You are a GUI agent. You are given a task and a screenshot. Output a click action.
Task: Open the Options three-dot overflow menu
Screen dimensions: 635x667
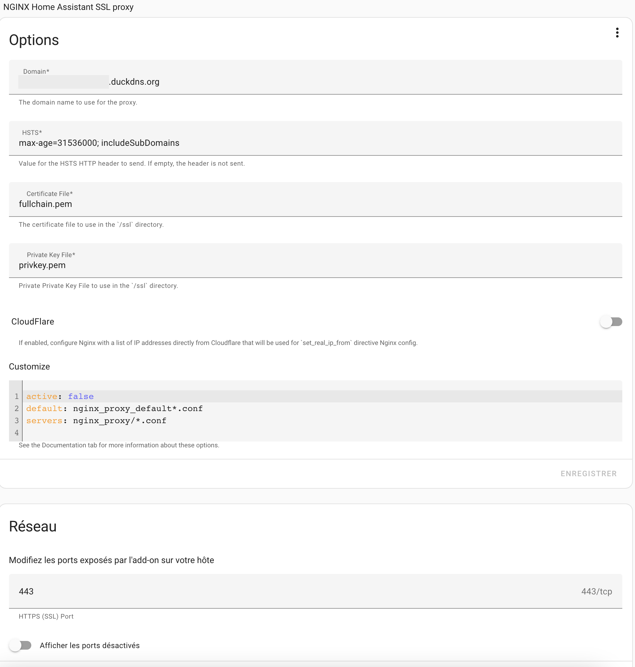click(x=617, y=33)
